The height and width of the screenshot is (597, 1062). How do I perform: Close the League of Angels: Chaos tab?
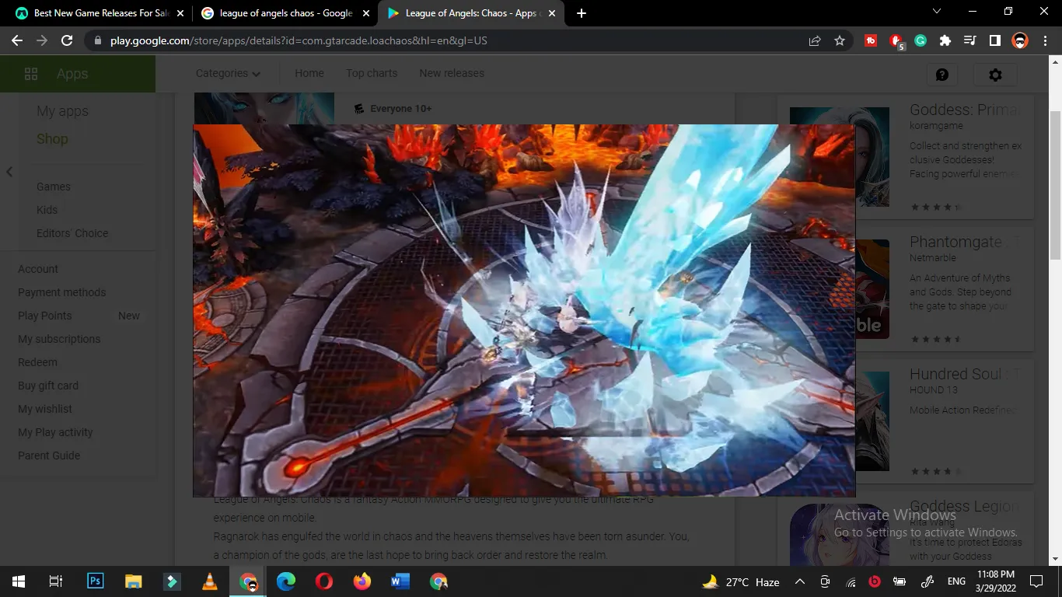(x=552, y=13)
